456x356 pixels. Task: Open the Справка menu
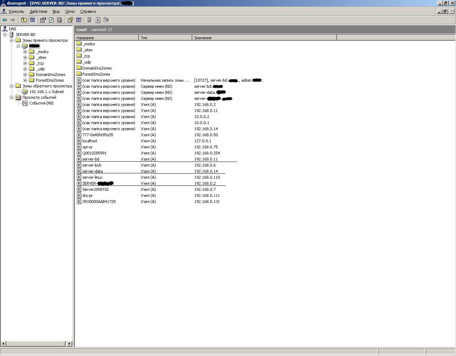coord(88,11)
